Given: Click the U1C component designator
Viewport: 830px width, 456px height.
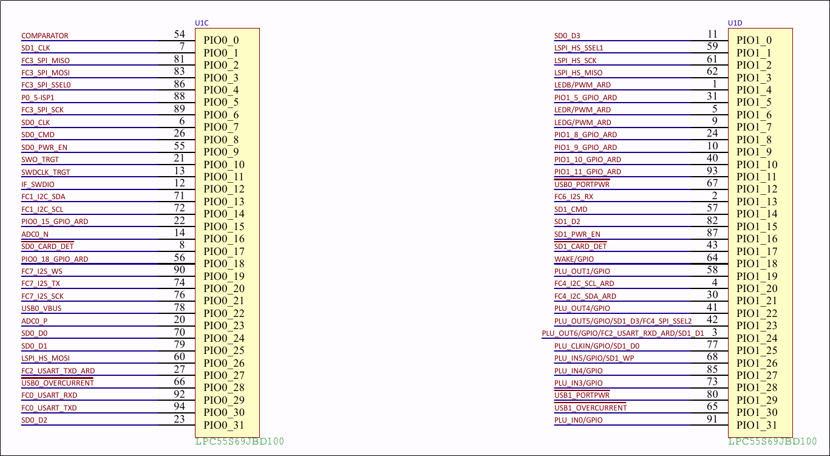Looking at the screenshot, I should pos(202,23).
